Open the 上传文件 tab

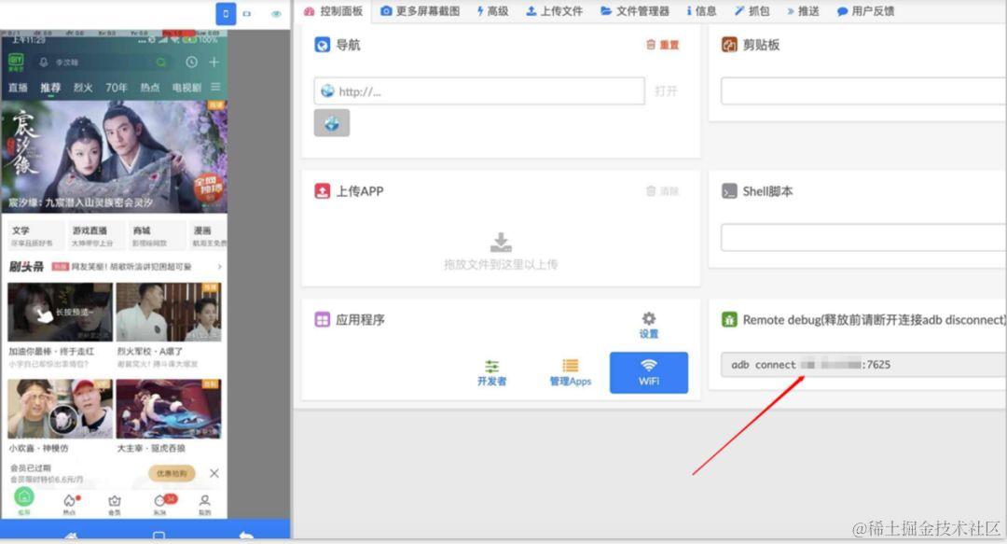[554, 11]
